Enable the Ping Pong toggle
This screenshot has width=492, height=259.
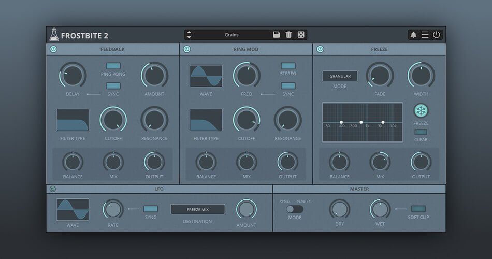(x=113, y=66)
